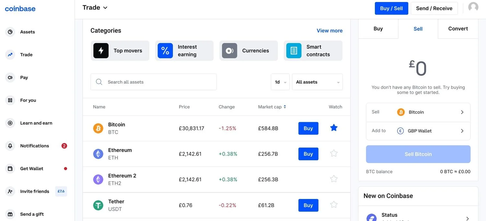Click the Assets pie chart sidebar icon
The height and width of the screenshot is (221, 486).
10,32
